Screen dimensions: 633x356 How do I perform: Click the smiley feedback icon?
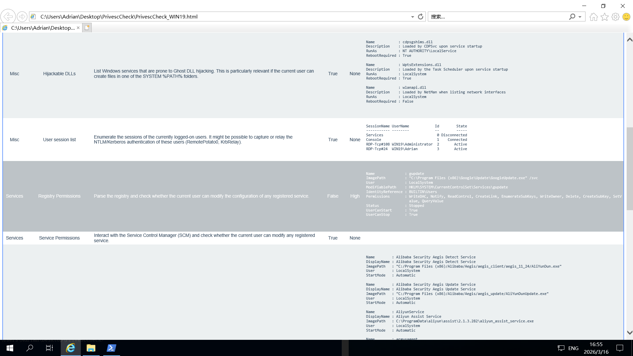click(x=626, y=17)
